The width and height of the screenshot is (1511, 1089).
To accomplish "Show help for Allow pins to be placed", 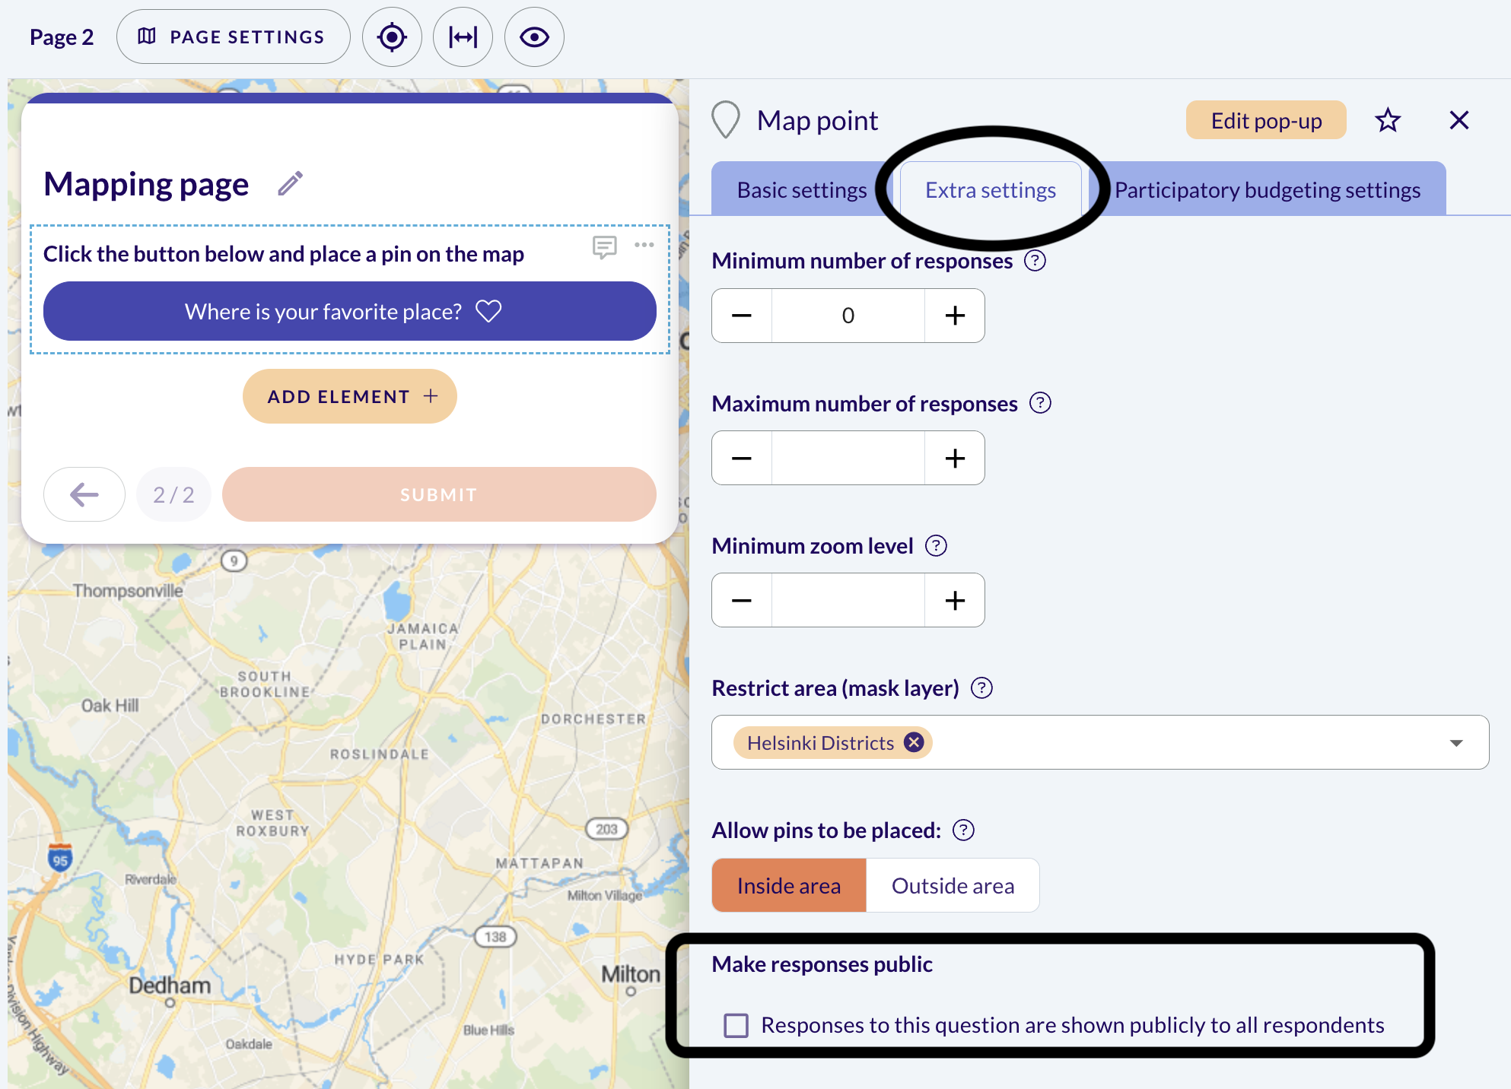I will [964, 830].
